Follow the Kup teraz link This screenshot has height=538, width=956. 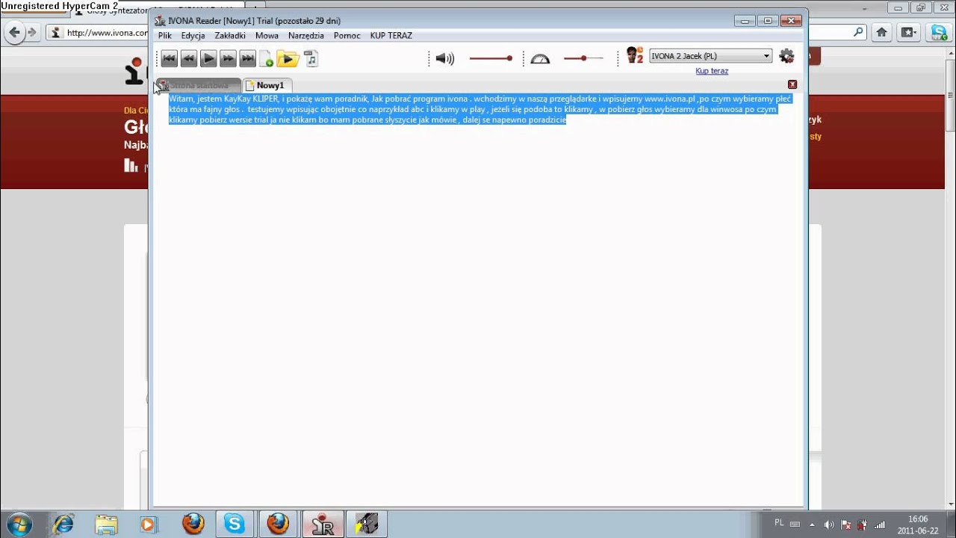click(x=712, y=71)
